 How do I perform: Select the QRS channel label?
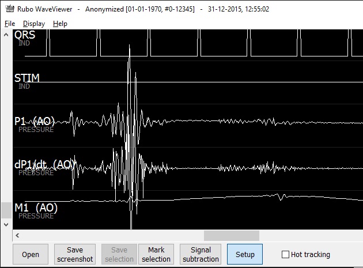[x=25, y=35]
